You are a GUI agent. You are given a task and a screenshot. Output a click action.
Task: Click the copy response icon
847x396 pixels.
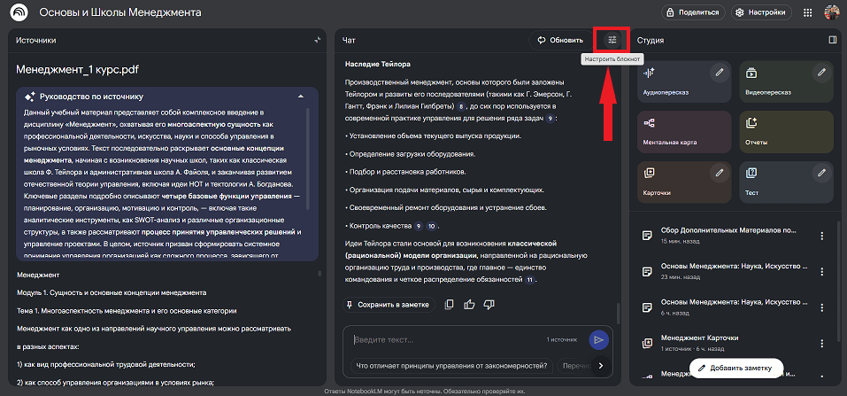450,304
